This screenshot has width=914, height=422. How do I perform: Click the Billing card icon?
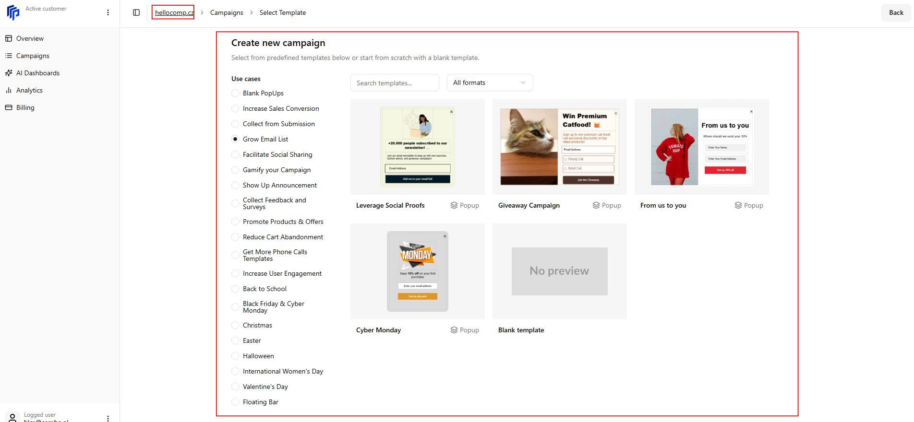click(9, 107)
